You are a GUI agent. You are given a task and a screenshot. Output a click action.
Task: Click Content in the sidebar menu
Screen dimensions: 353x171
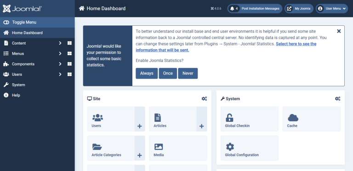pos(19,43)
